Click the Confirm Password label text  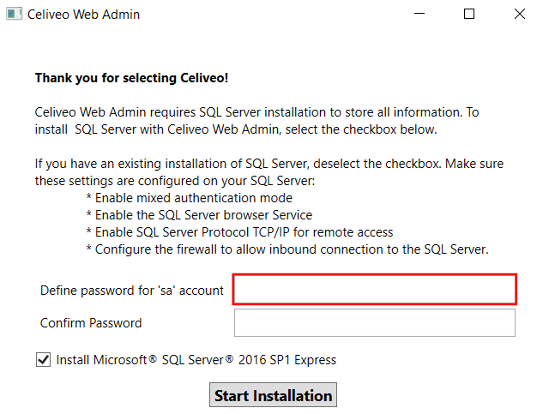pyautogui.click(x=91, y=323)
